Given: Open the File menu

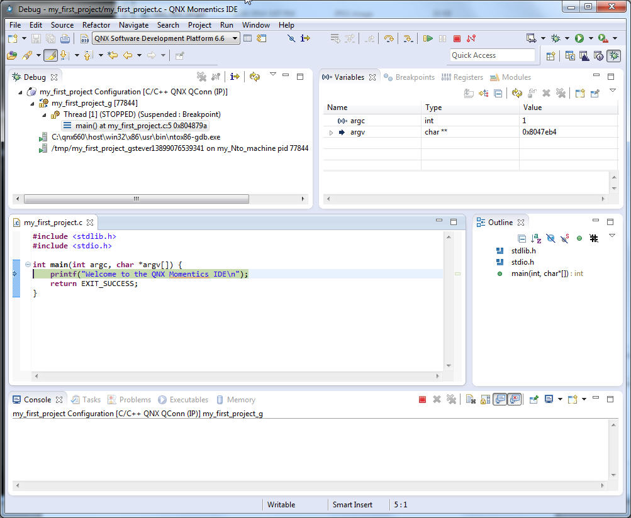Looking at the screenshot, I should (x=15, y=25).
